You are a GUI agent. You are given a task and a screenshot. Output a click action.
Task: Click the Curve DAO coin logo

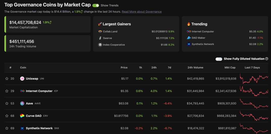click(x=22, y=116)
